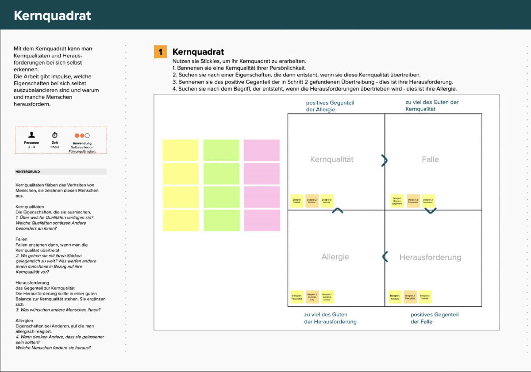The image size is (531, 372).
Task: Click the 'Allergien' background subsection heading
Action: tap(24, 321)
